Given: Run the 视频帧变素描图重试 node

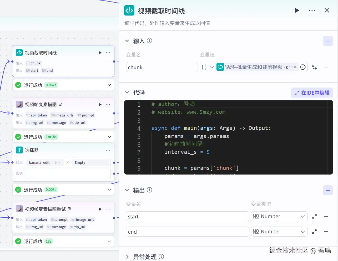Looking at the screenshot, I should [x=100, y=209].
